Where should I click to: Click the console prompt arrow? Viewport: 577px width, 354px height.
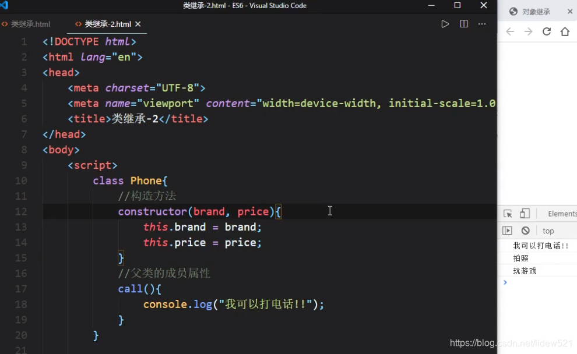[x=505, y=282]
